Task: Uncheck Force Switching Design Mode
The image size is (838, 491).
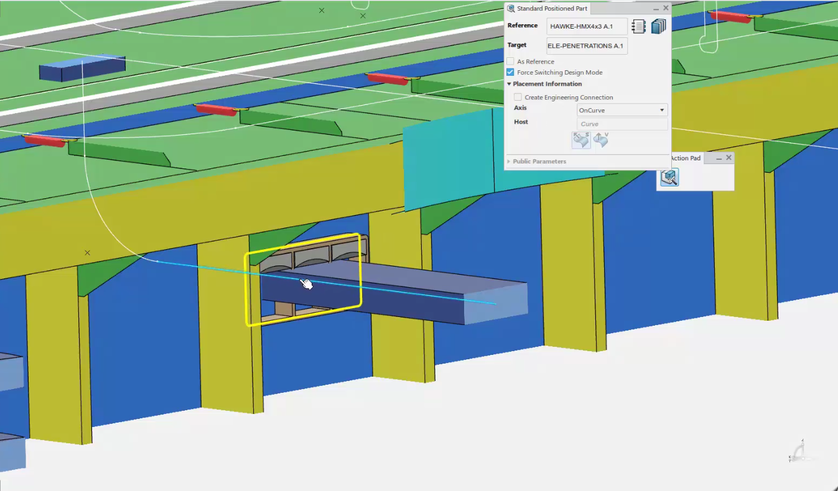Action: point(511,73)
